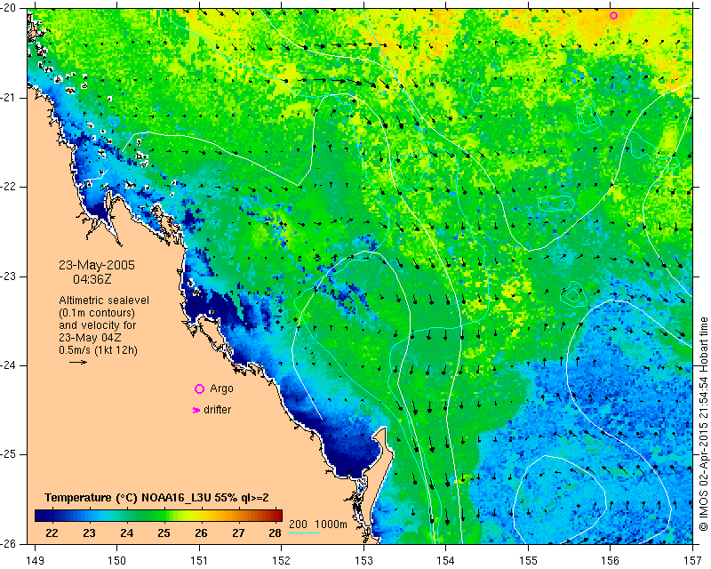The image size is (711, 569).
Task: Click the "0.5m/s (1kt 12h)" text
Action: [98, 350]
